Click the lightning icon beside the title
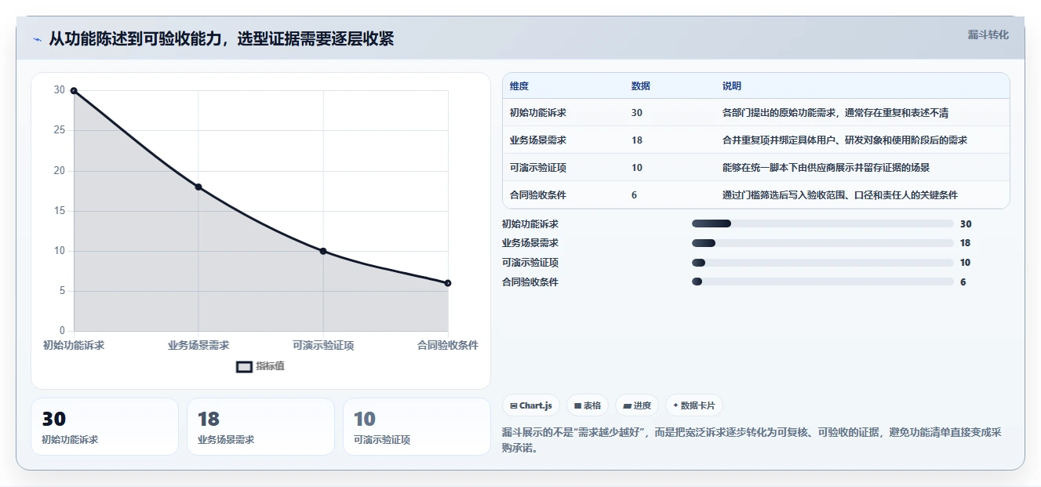 point(37,39)
